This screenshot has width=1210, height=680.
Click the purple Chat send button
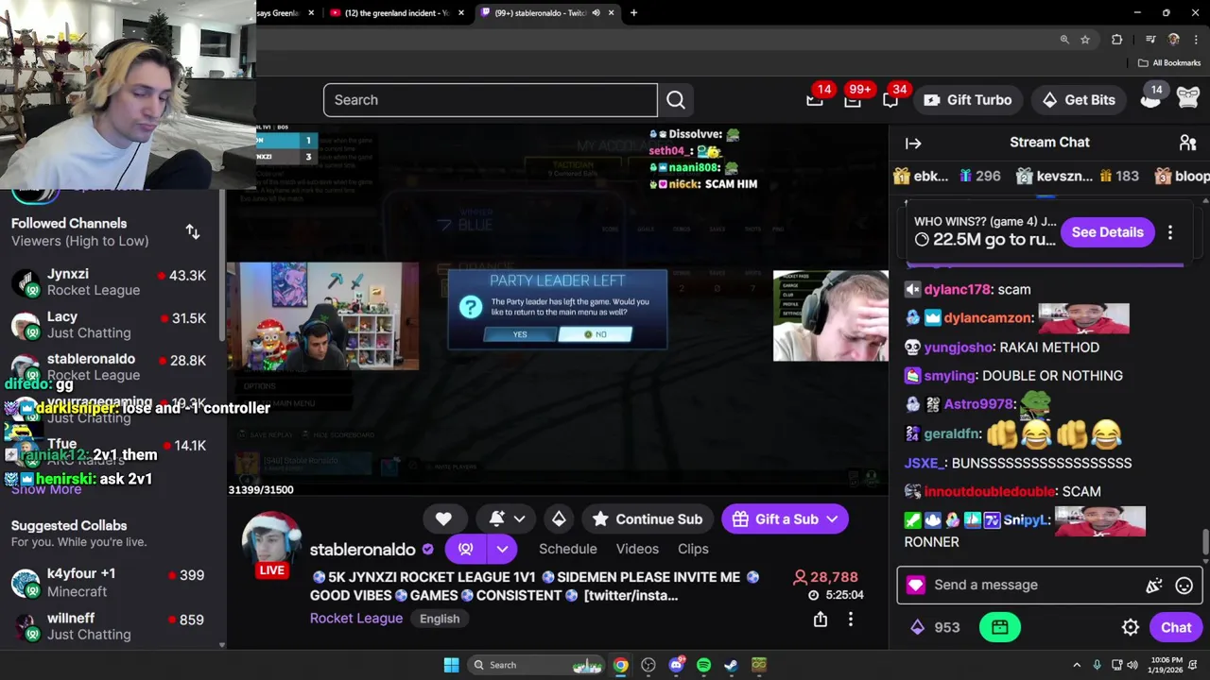coord(1176,627)
